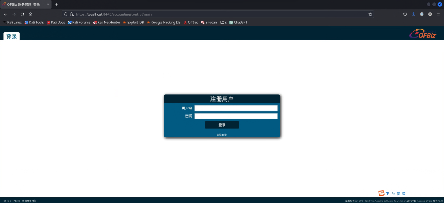Open the padlock site security info
444x203 pixels.
[72, 14]
